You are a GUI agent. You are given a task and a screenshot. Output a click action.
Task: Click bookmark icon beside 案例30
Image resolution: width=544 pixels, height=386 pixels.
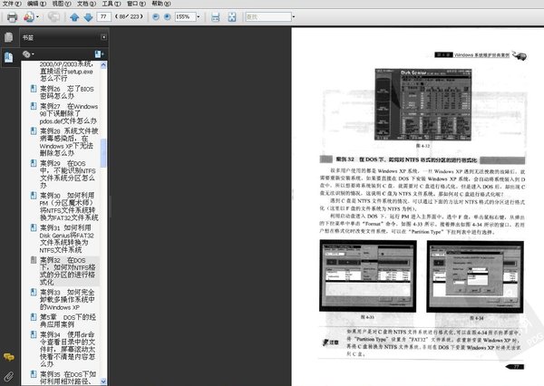coord(34,195)
